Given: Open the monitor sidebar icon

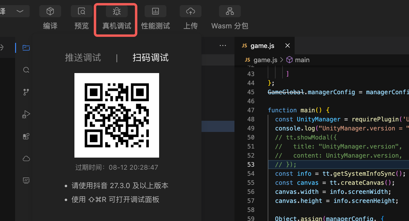Looking at the screenshot, I should coord(26,181).
